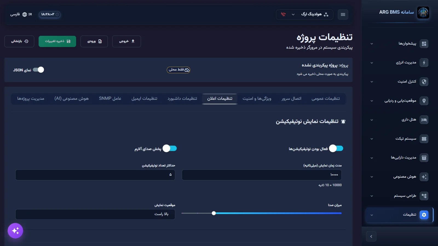
Task: Expand the سیستم تیکت menu chevron
Action: 372,139
